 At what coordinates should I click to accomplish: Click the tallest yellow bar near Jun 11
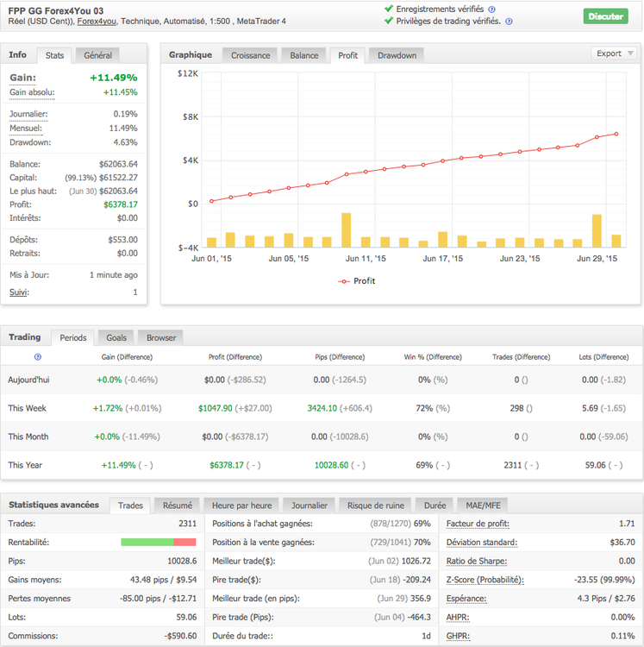coord(347,229)
